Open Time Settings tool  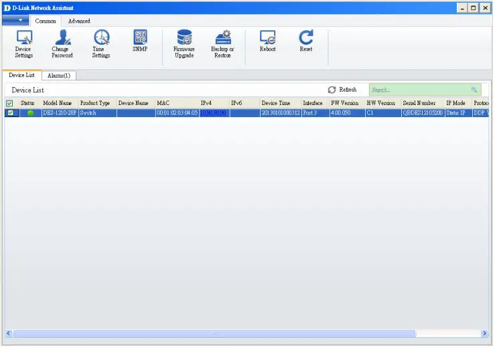pyautogui.click(x=101, y=44)
